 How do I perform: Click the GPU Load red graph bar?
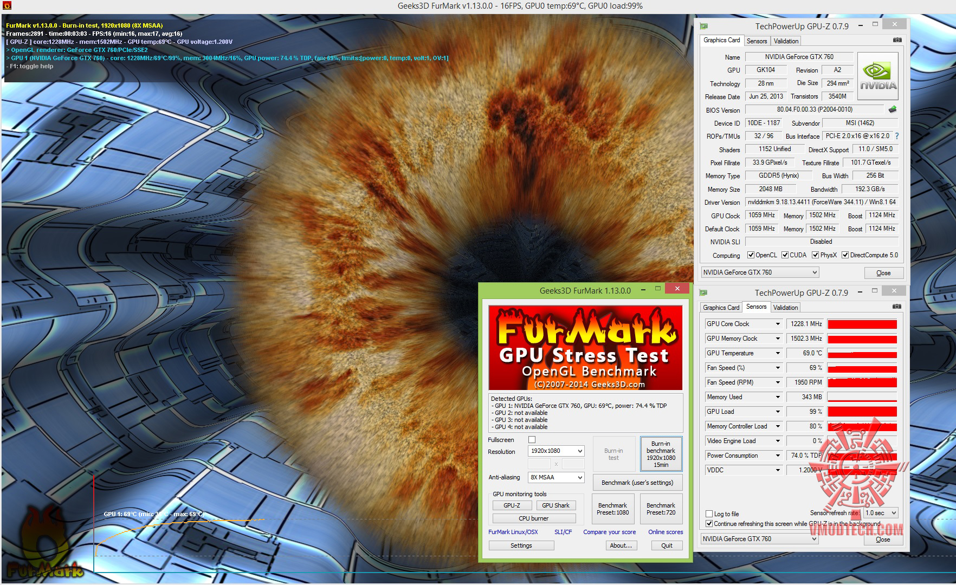(862, 412)
